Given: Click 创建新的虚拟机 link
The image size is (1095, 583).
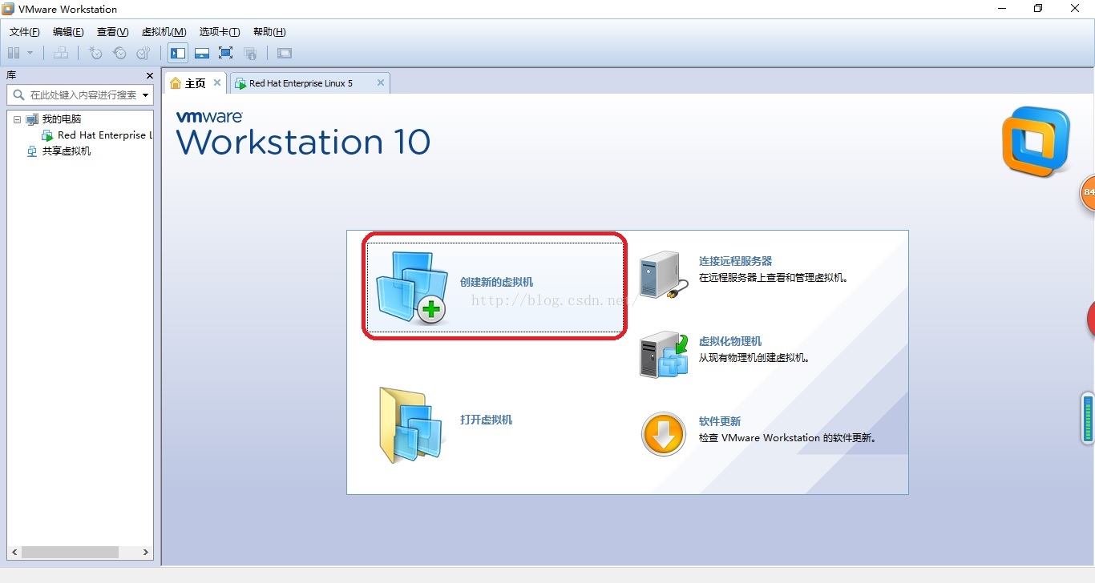Looking at the screenshot, I should pos(496,282).
